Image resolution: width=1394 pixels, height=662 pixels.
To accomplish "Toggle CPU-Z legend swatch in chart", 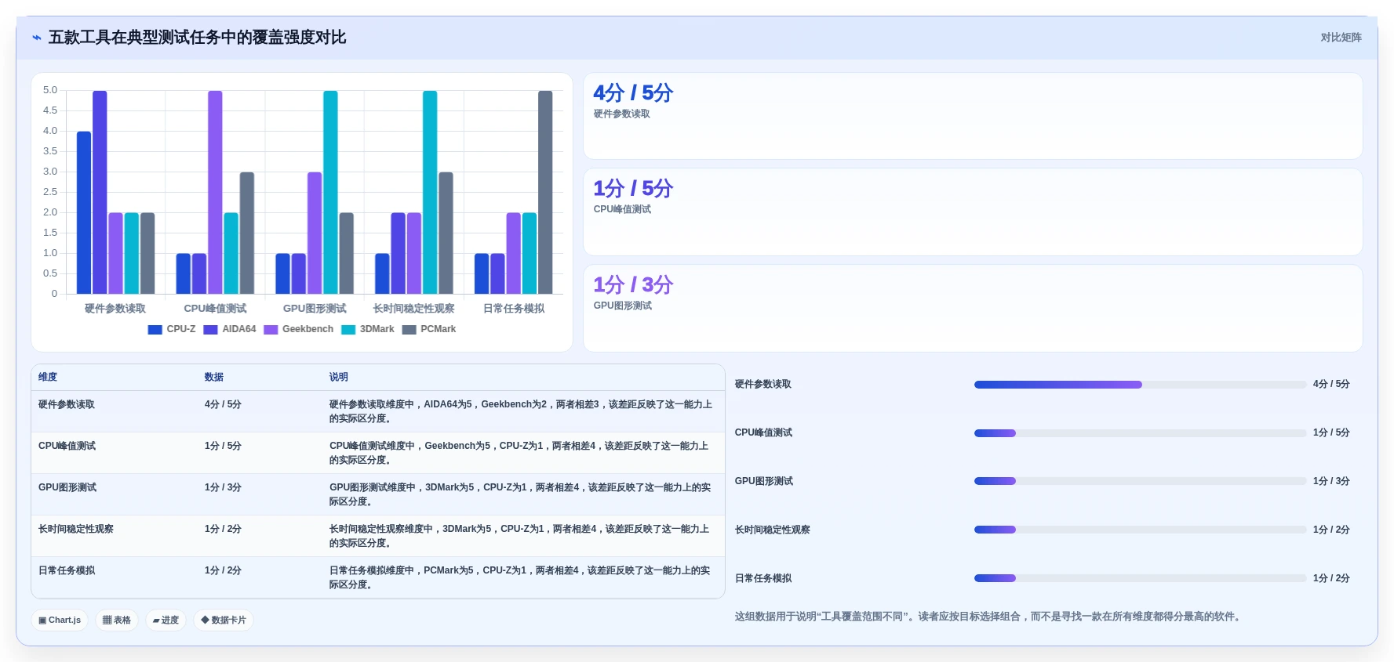I will 155,330.
